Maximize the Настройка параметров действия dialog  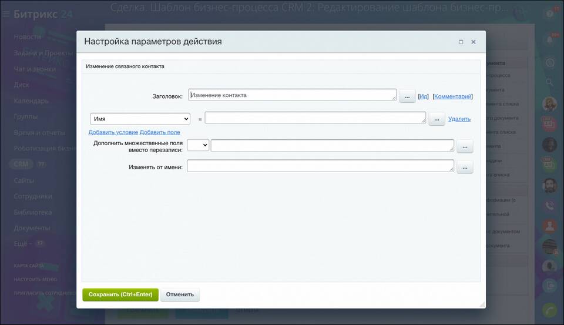pyautogui.click(x=461, y=42)
